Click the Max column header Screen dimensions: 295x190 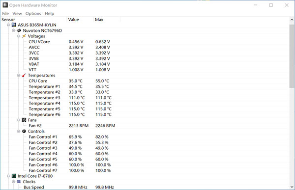[x=107, y=20]
